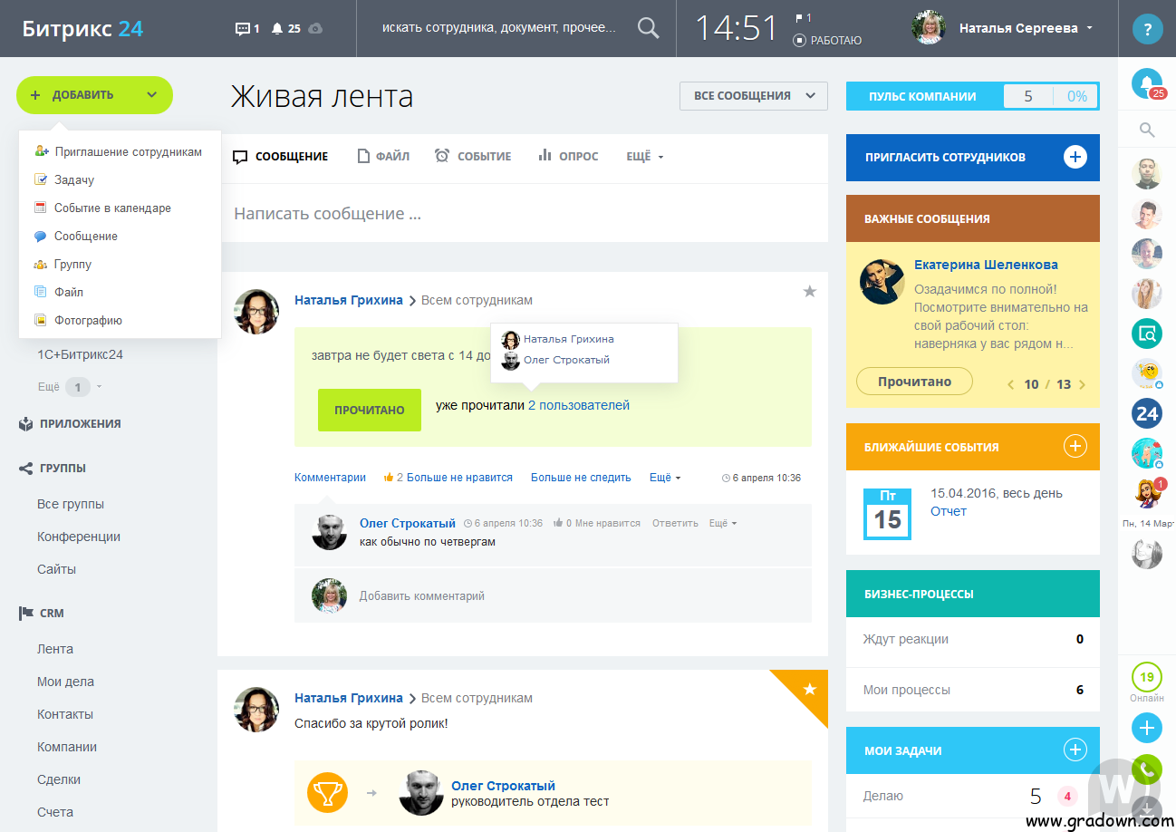Open Контакты in CRM menu
Screen dimensions: 1176x832
coord(65,714)
